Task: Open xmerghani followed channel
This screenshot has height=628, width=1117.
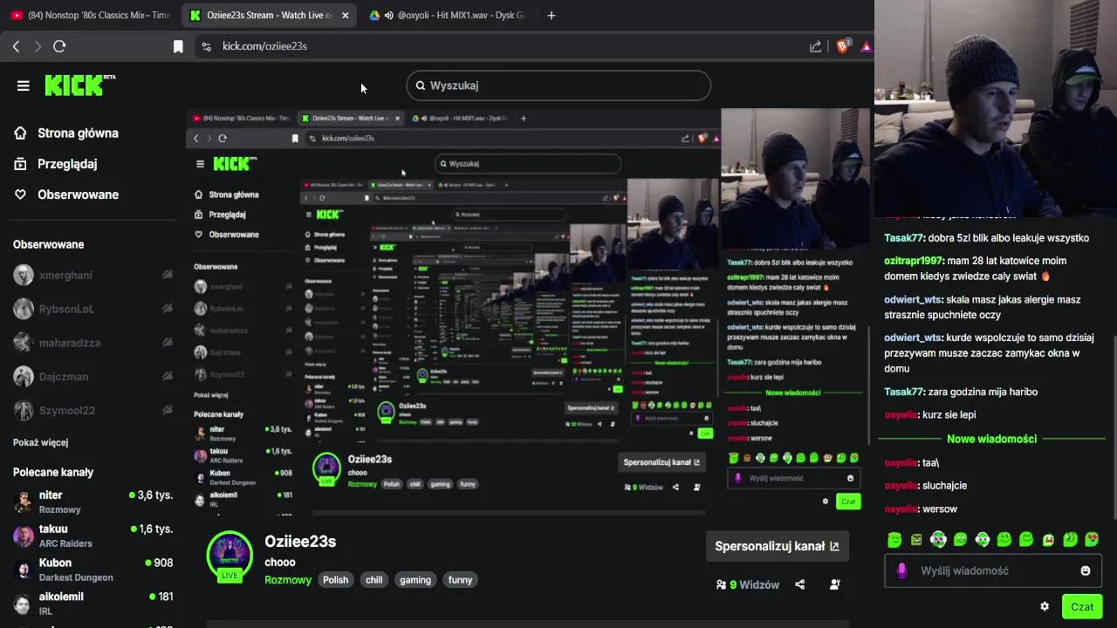Action: [x=93, y=275]
